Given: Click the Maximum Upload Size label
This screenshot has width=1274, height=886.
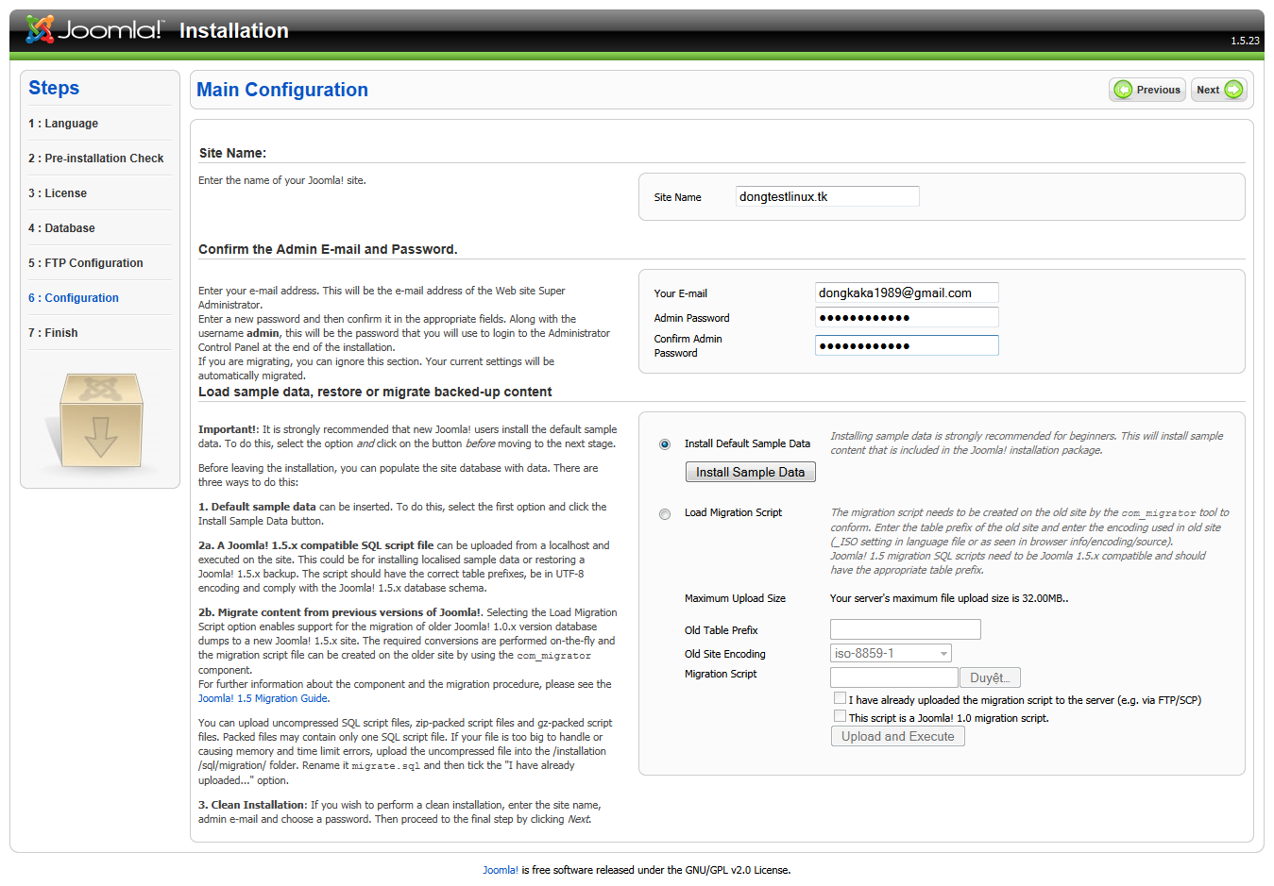Looking at the screenshot, I should click(x=735, y=598).
